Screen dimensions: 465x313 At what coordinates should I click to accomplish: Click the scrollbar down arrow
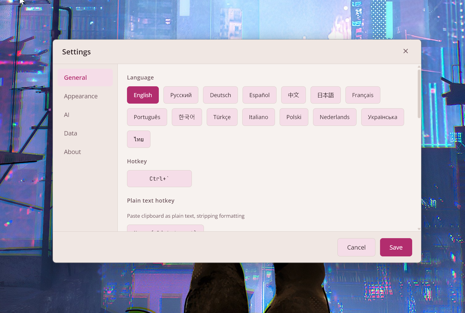coord(419,229)
